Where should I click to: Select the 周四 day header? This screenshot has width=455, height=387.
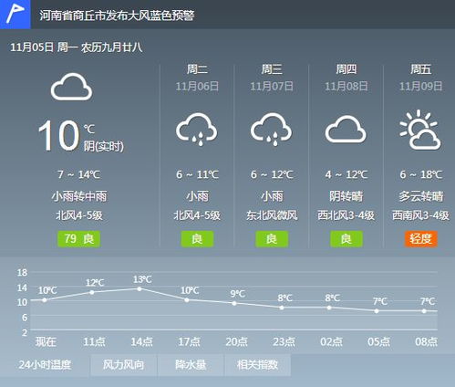point(346,69)
